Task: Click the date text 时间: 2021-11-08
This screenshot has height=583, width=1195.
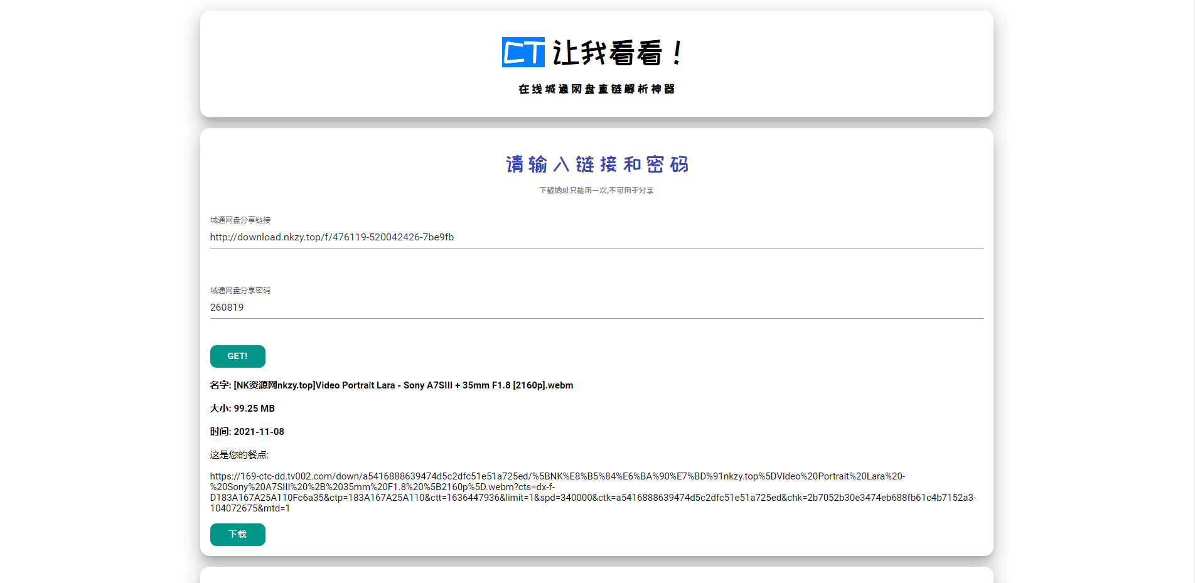Action: click(x=247, y=432)
